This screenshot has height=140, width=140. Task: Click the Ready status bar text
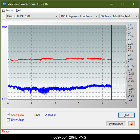pos(6,131)
